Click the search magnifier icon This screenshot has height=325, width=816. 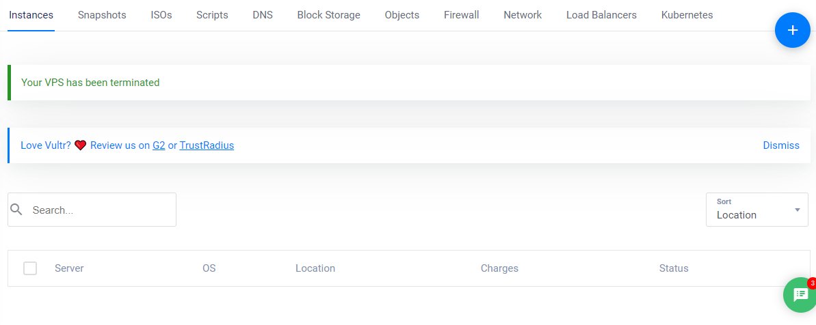pos(17,210)
